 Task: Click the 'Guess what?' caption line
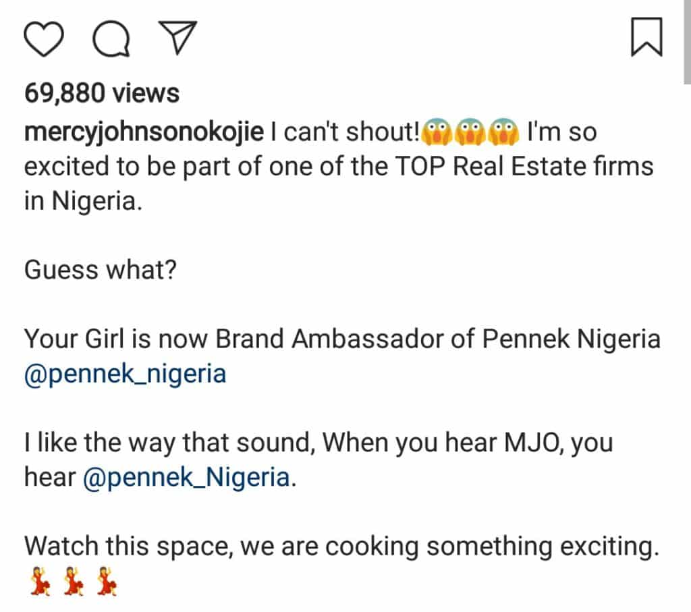tap(101, 270)
